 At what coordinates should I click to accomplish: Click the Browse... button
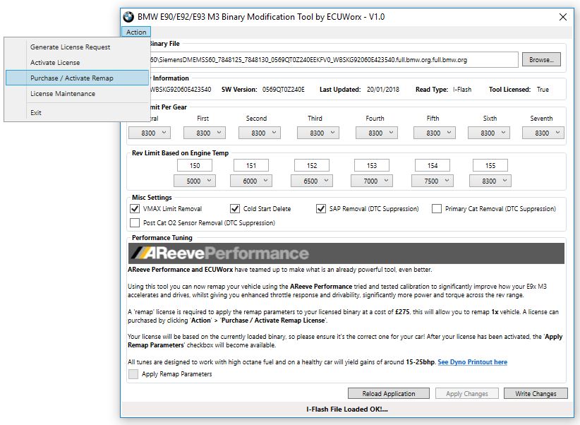[x=541, y=59]
